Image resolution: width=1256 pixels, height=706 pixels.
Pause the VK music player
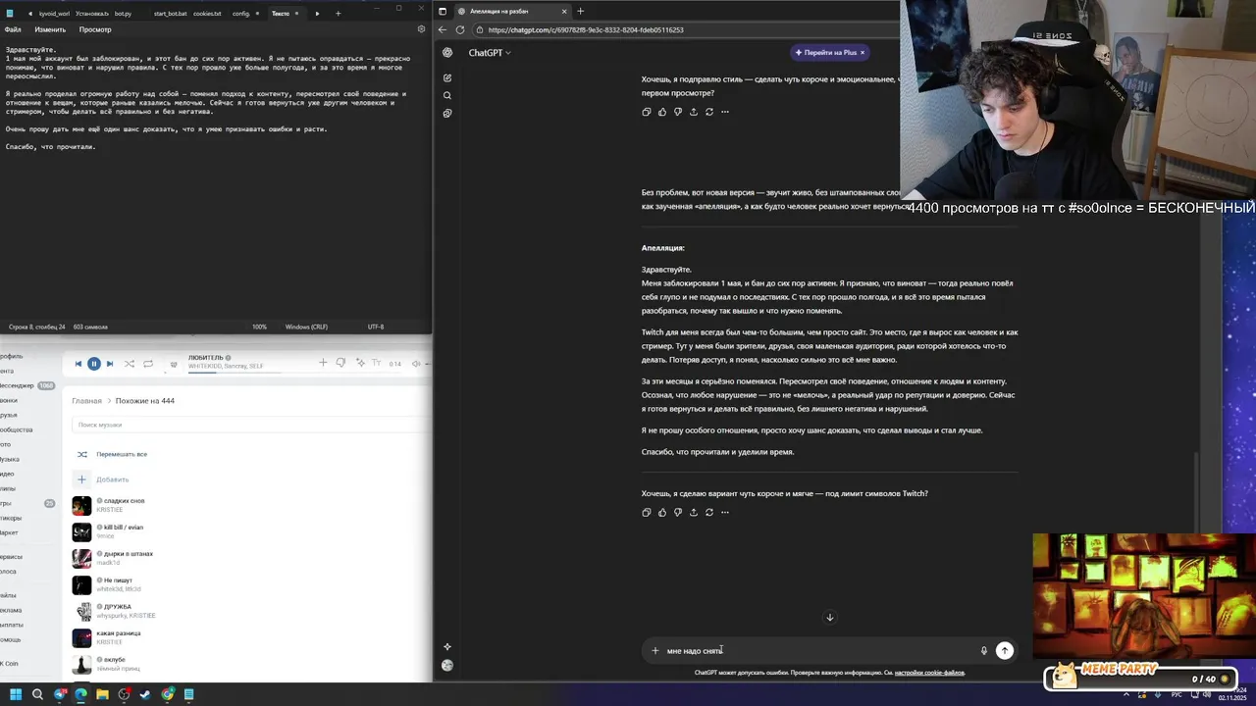click(x=94, y=364)
